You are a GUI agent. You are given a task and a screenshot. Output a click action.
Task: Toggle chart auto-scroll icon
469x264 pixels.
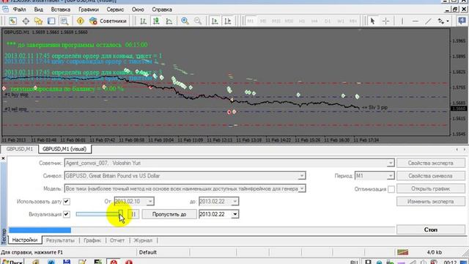215,21
